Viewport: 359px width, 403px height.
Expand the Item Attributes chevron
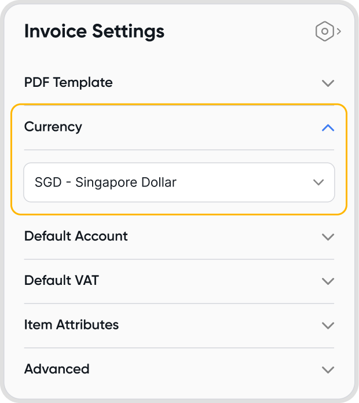pos(328,325)
